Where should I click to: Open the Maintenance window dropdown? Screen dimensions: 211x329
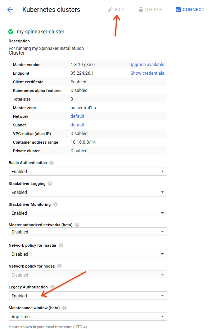tap(87, 316)
